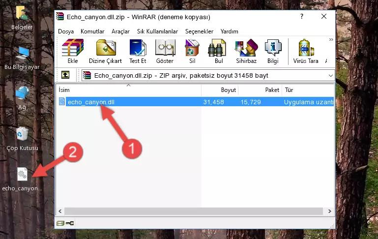
Task: Close the WinRAR window
Action: point(324,16)
